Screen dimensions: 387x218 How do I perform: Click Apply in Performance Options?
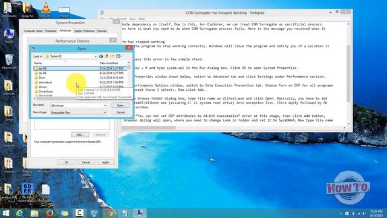(x=106, y=162)
